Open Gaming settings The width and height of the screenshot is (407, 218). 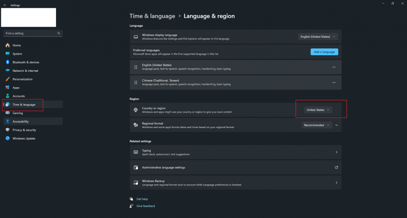[x=33, y=113]
